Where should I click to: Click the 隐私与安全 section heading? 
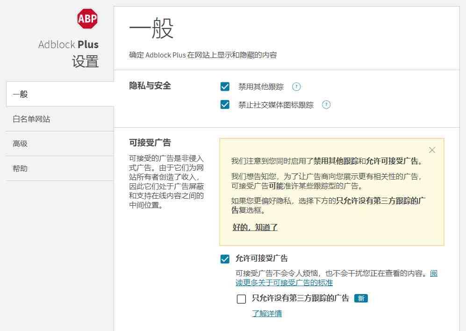click(150, 86)
